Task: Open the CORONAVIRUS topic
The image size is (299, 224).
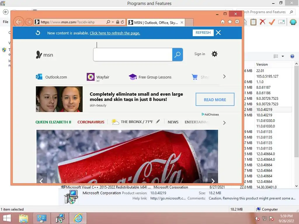Action: point(91,122)
